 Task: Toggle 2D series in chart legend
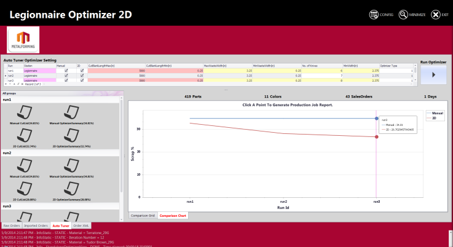pyautogui.click(x=431, y=118)
